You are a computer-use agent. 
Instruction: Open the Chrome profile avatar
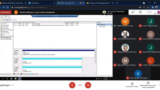[x=156, y=7]
